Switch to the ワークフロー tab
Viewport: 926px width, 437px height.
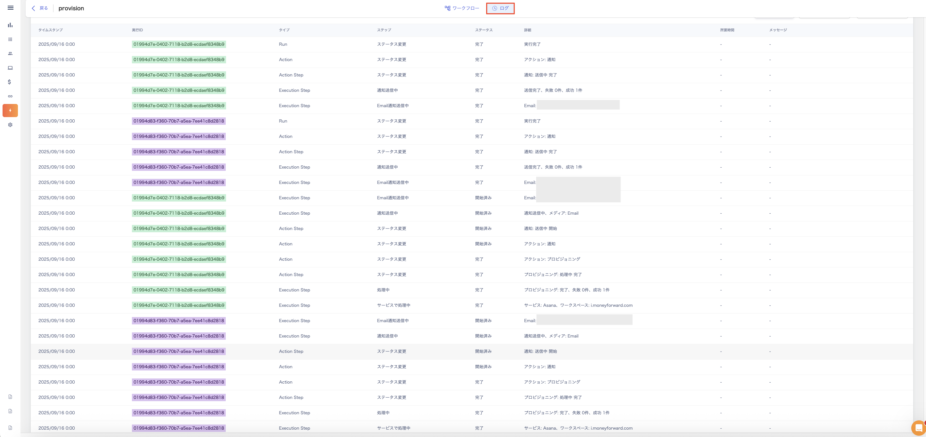[462, 8]
